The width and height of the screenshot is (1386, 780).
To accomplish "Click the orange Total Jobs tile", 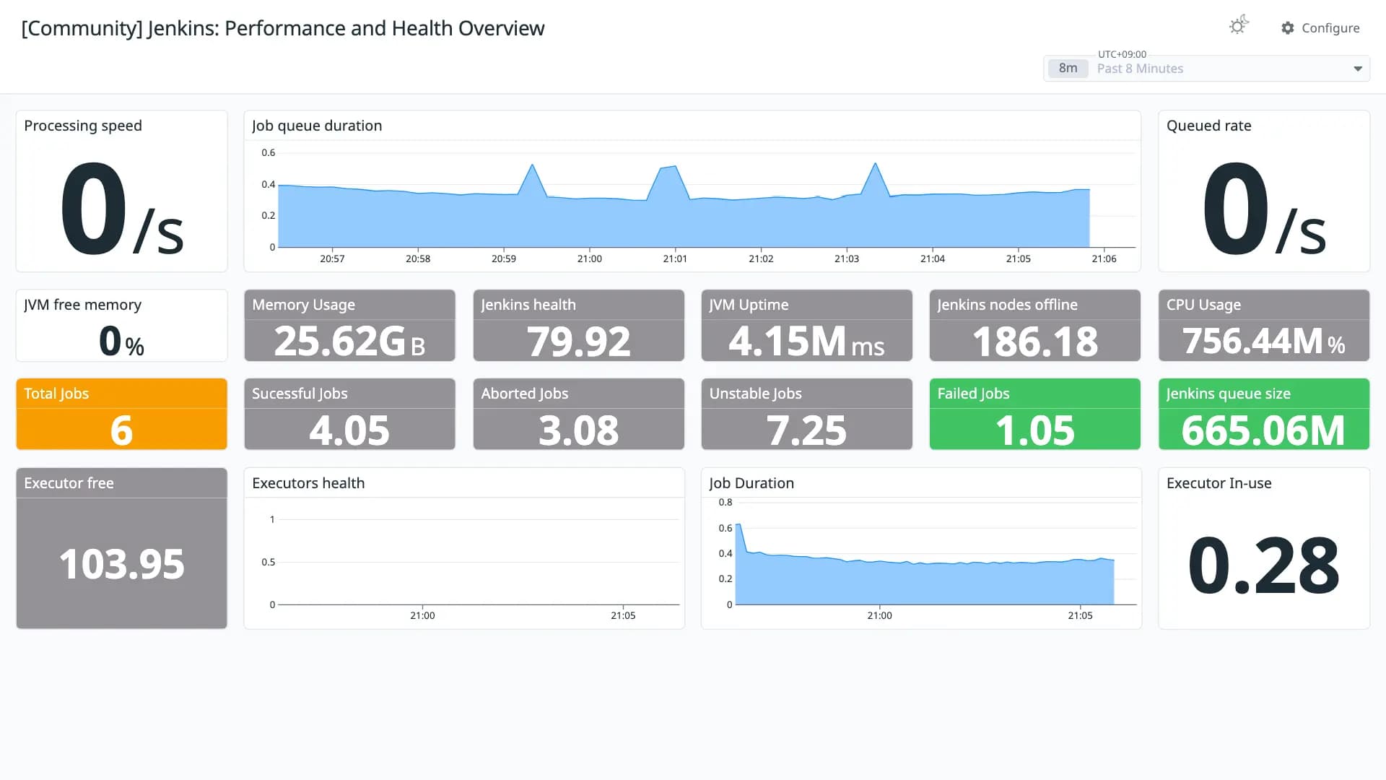I will 121,414.
